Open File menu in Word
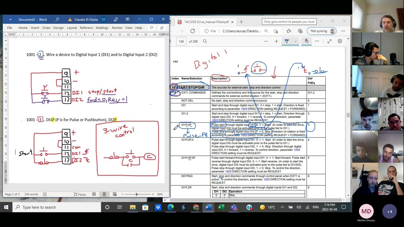Image resolution: width=404 pixels, height=227 pixels. point(9,28)
